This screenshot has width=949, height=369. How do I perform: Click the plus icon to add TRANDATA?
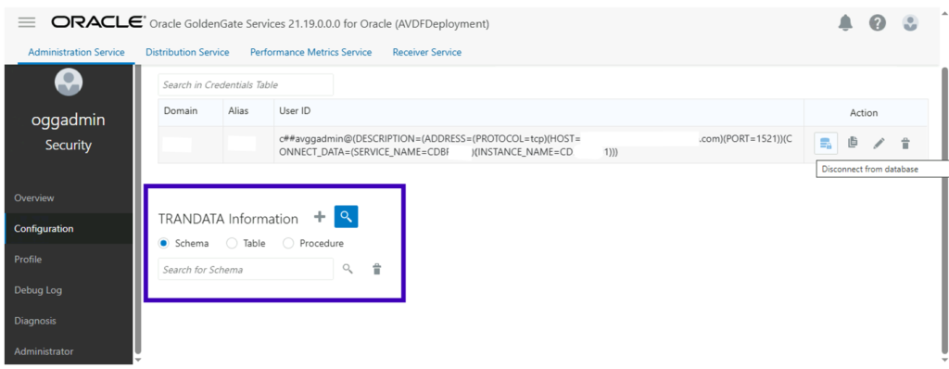coord(320,216)
